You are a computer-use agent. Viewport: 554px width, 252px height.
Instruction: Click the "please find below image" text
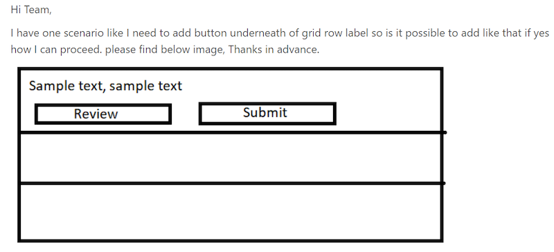coord(164,50)
